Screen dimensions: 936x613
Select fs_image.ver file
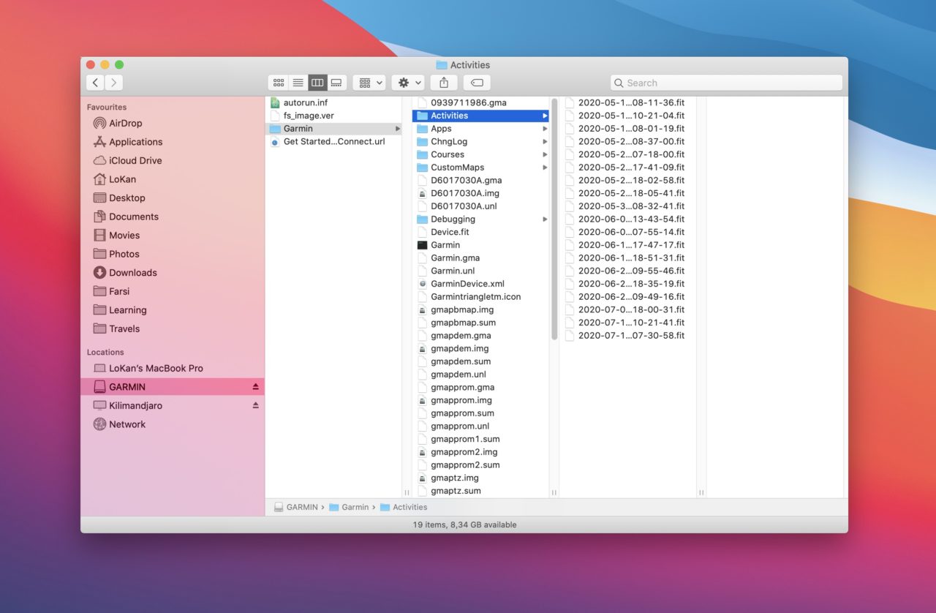point(334,116)
